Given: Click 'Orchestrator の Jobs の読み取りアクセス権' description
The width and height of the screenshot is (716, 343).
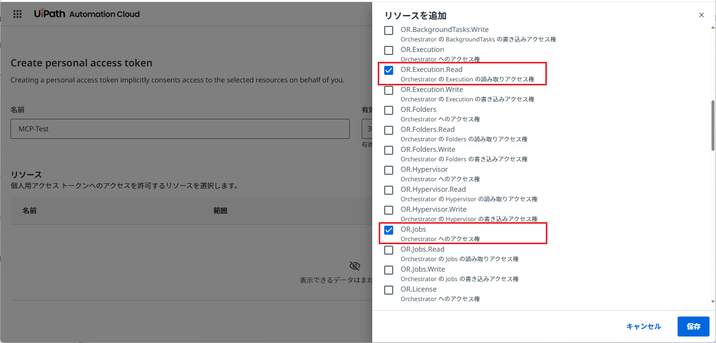Looking at the screenshot, I should pos(460,259).
